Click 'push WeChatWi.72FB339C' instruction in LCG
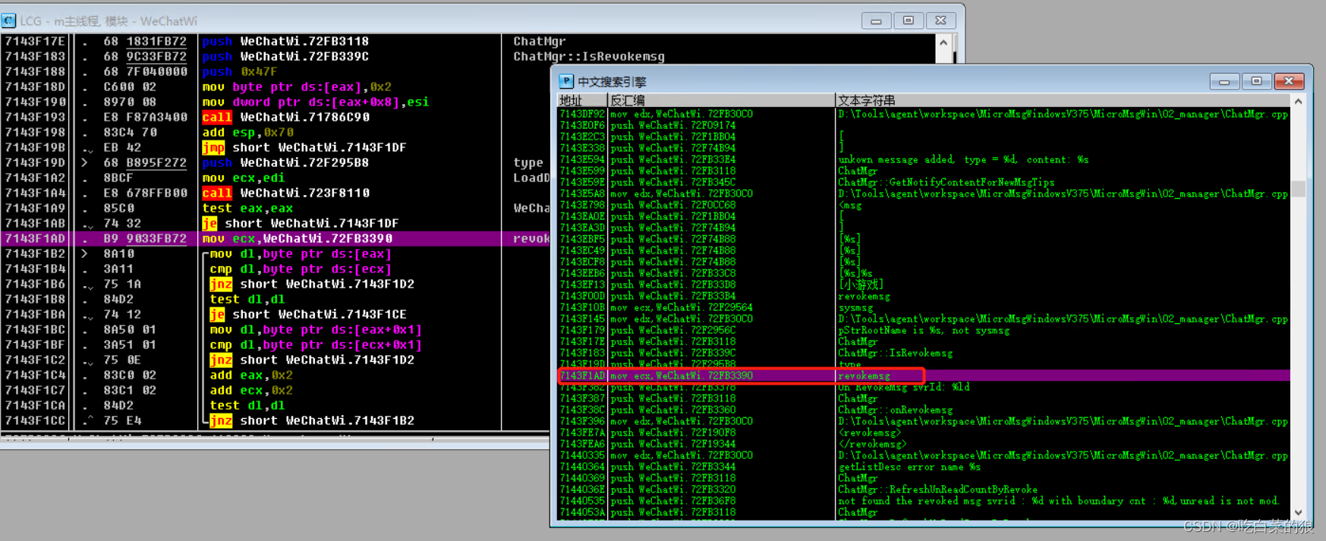The height and width of the screenshot is (541, 1326). 285,56
